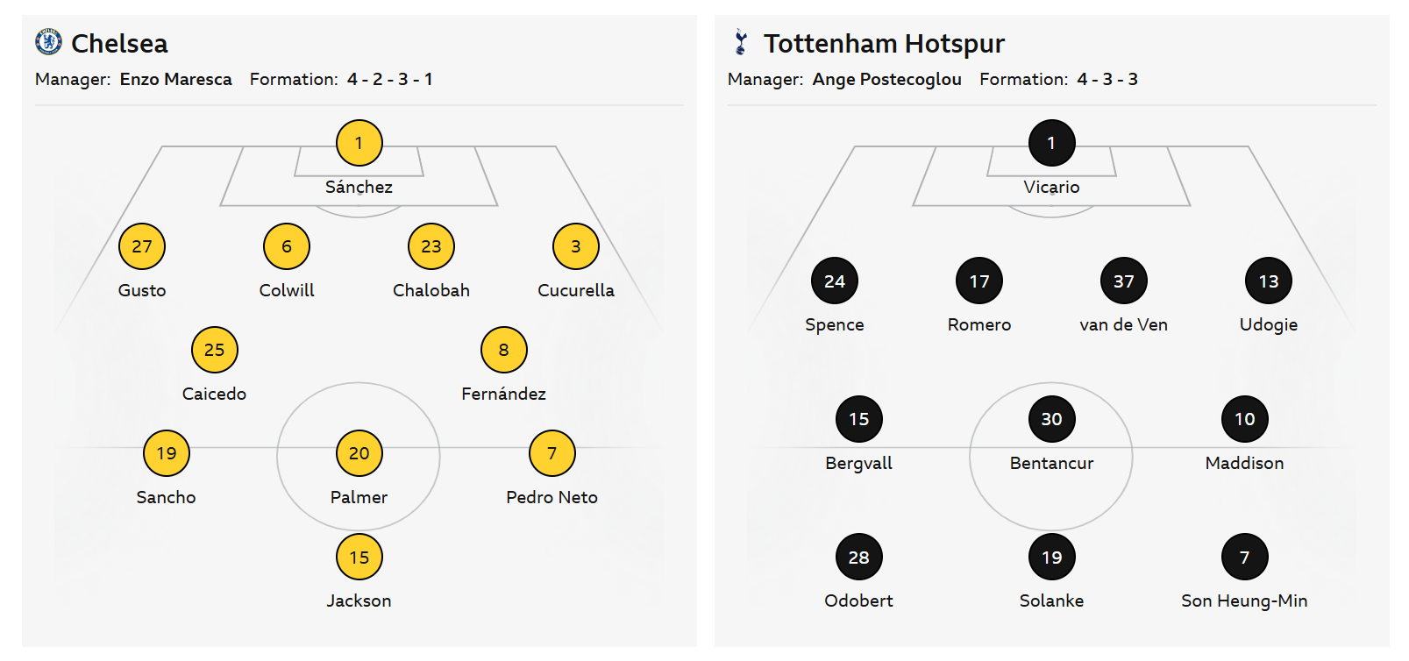This screenshot has width=1409, height=661.
Task: Click van de Ven's number 37 circle
Action: tap(1124, 281)
